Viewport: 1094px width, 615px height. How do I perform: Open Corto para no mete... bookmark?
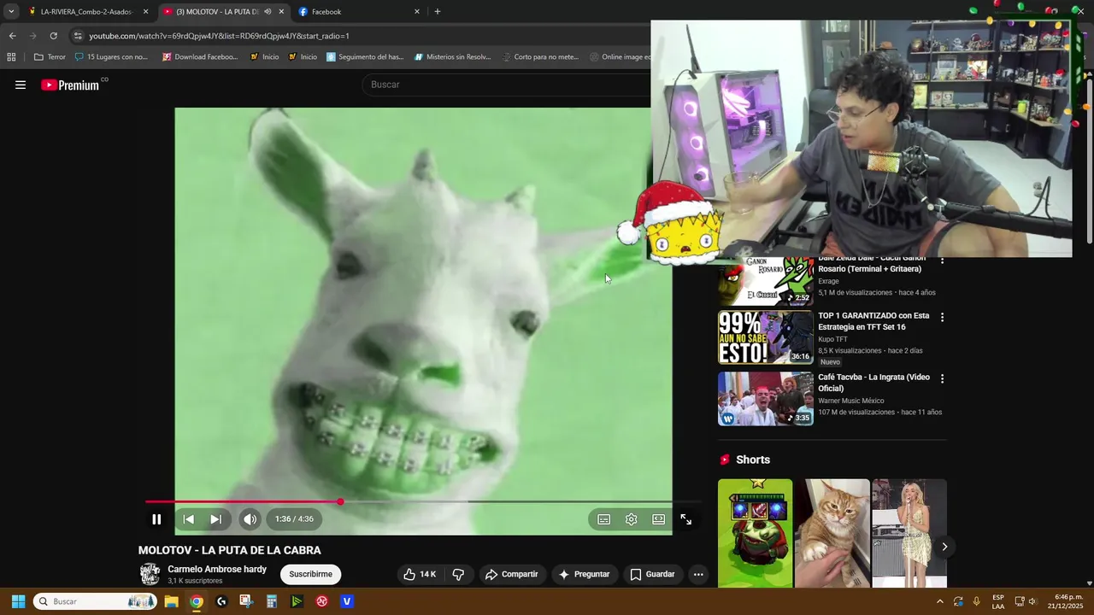(540, 57)
